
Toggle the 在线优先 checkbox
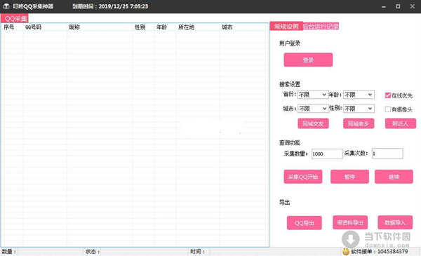pyautogui.click(x=387, y=95)
